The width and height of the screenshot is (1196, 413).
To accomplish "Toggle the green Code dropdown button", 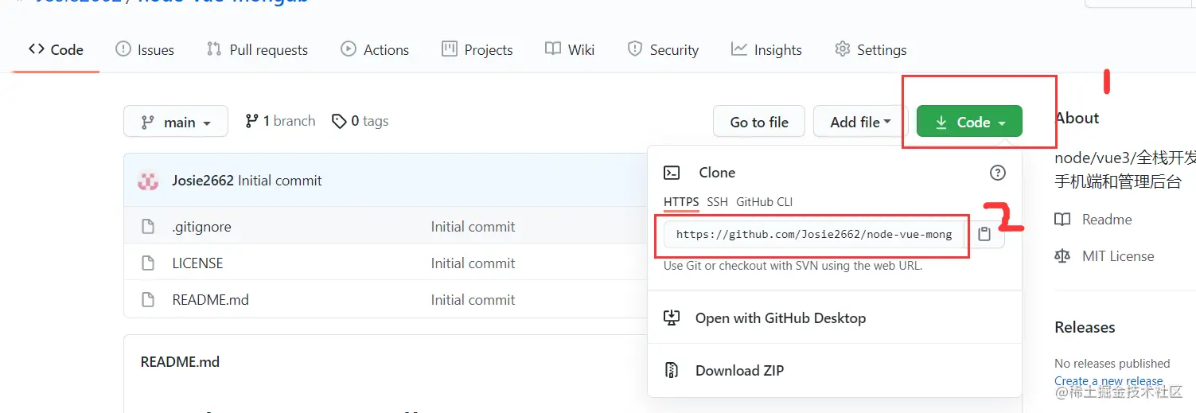I will click(x=969, y=122).
